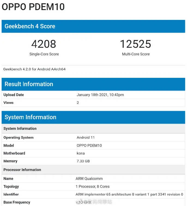
Task: Click the blue System Information header
Action: pos(93,117)
